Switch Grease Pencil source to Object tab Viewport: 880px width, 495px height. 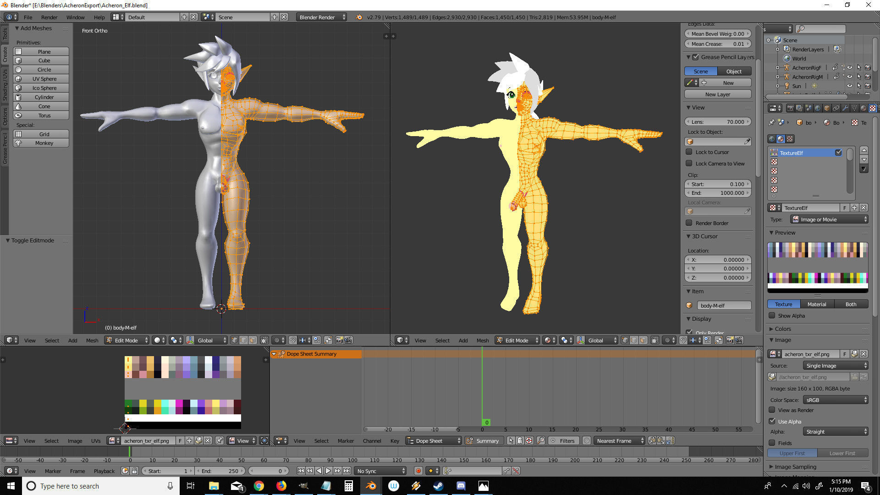(734, 71)
